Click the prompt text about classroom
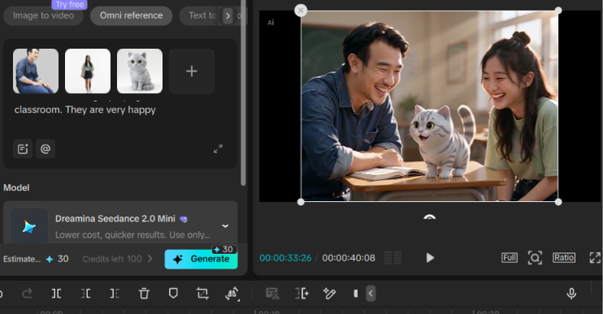Image resolution: width=603 pixels, height=314 pixels. [x=85, y=110]
